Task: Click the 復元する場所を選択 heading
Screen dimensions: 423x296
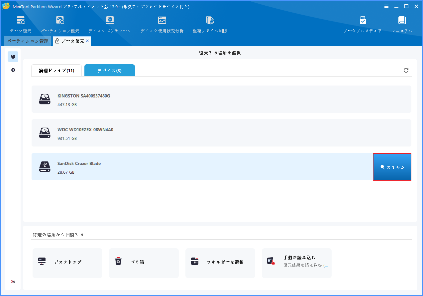Action: 220,53
